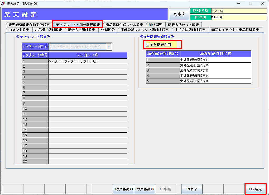Open the 支払方法紐付け設定 tab
The height and width of the screenshot is (195, 269).
[190, 30]
